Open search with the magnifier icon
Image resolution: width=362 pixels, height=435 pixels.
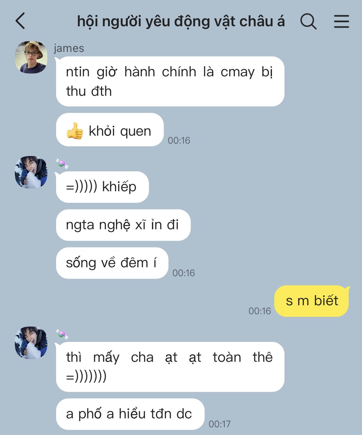click(308, 22)
